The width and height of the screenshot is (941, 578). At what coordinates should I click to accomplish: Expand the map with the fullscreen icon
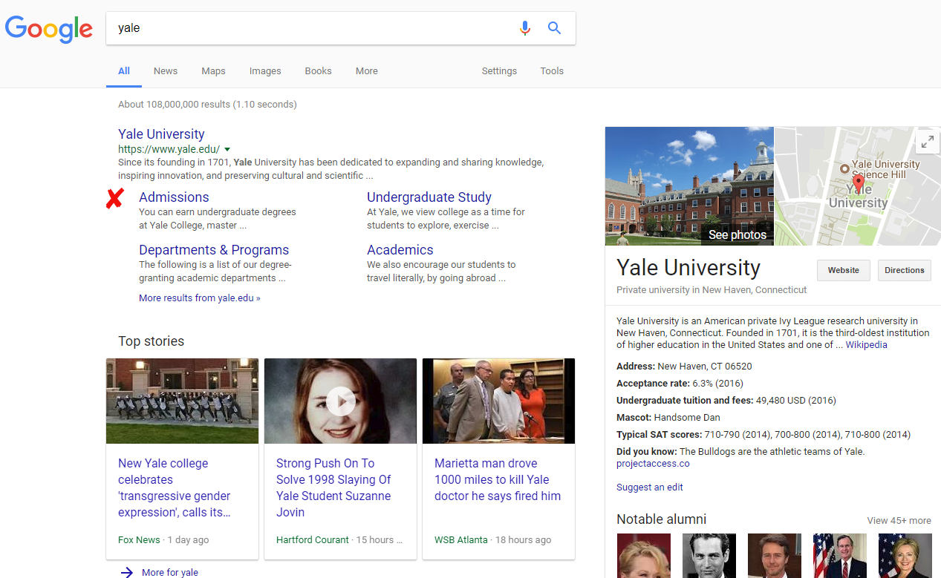[925, 142]
